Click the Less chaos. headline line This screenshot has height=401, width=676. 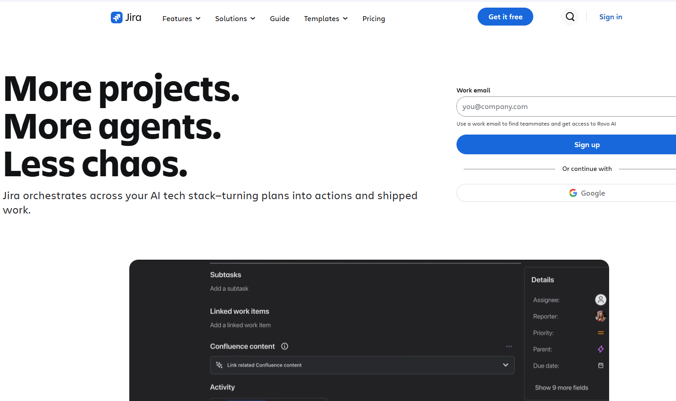point(95,164)
